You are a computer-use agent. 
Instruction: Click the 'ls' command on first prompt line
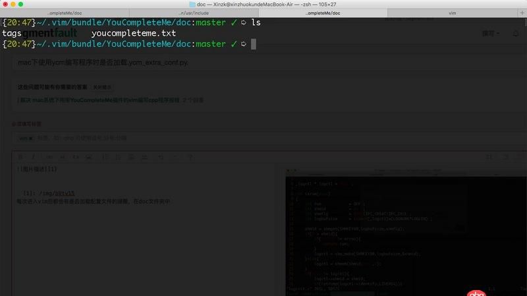256,22
